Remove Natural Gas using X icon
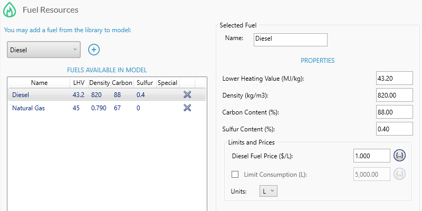The image size is (422, 211). point(187,108)
